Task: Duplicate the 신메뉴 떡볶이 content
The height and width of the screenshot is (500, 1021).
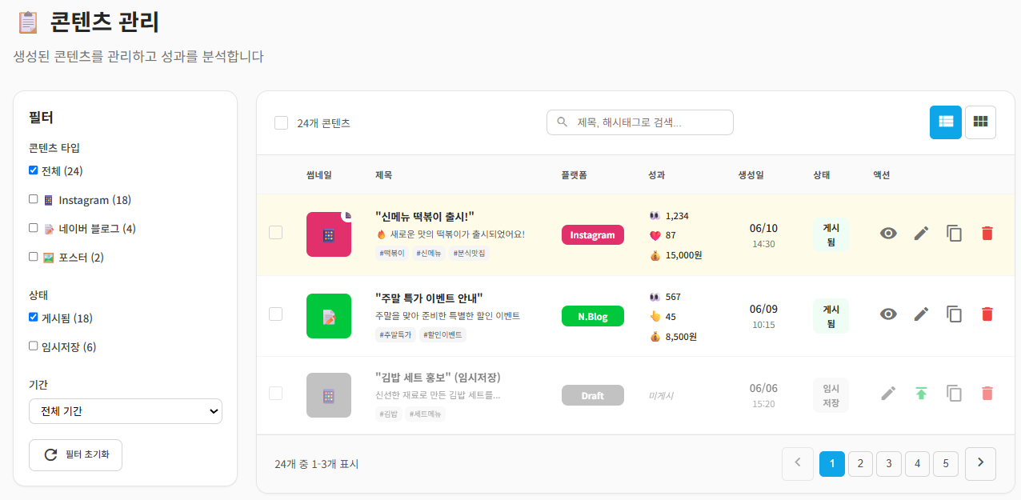Action: pos(954,234)
